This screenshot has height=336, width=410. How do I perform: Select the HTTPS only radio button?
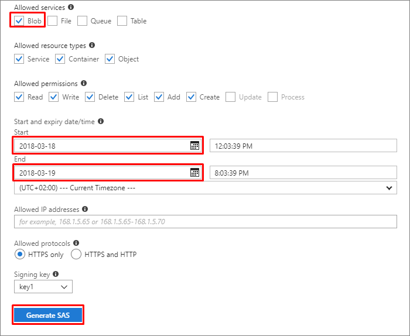point(20,254)
